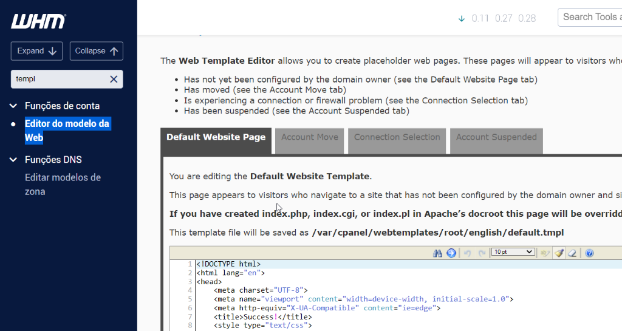Click the binoculars search icon in editor
Image resolution: width=622 pixels, height=331 pixels.
click(437, 253)
